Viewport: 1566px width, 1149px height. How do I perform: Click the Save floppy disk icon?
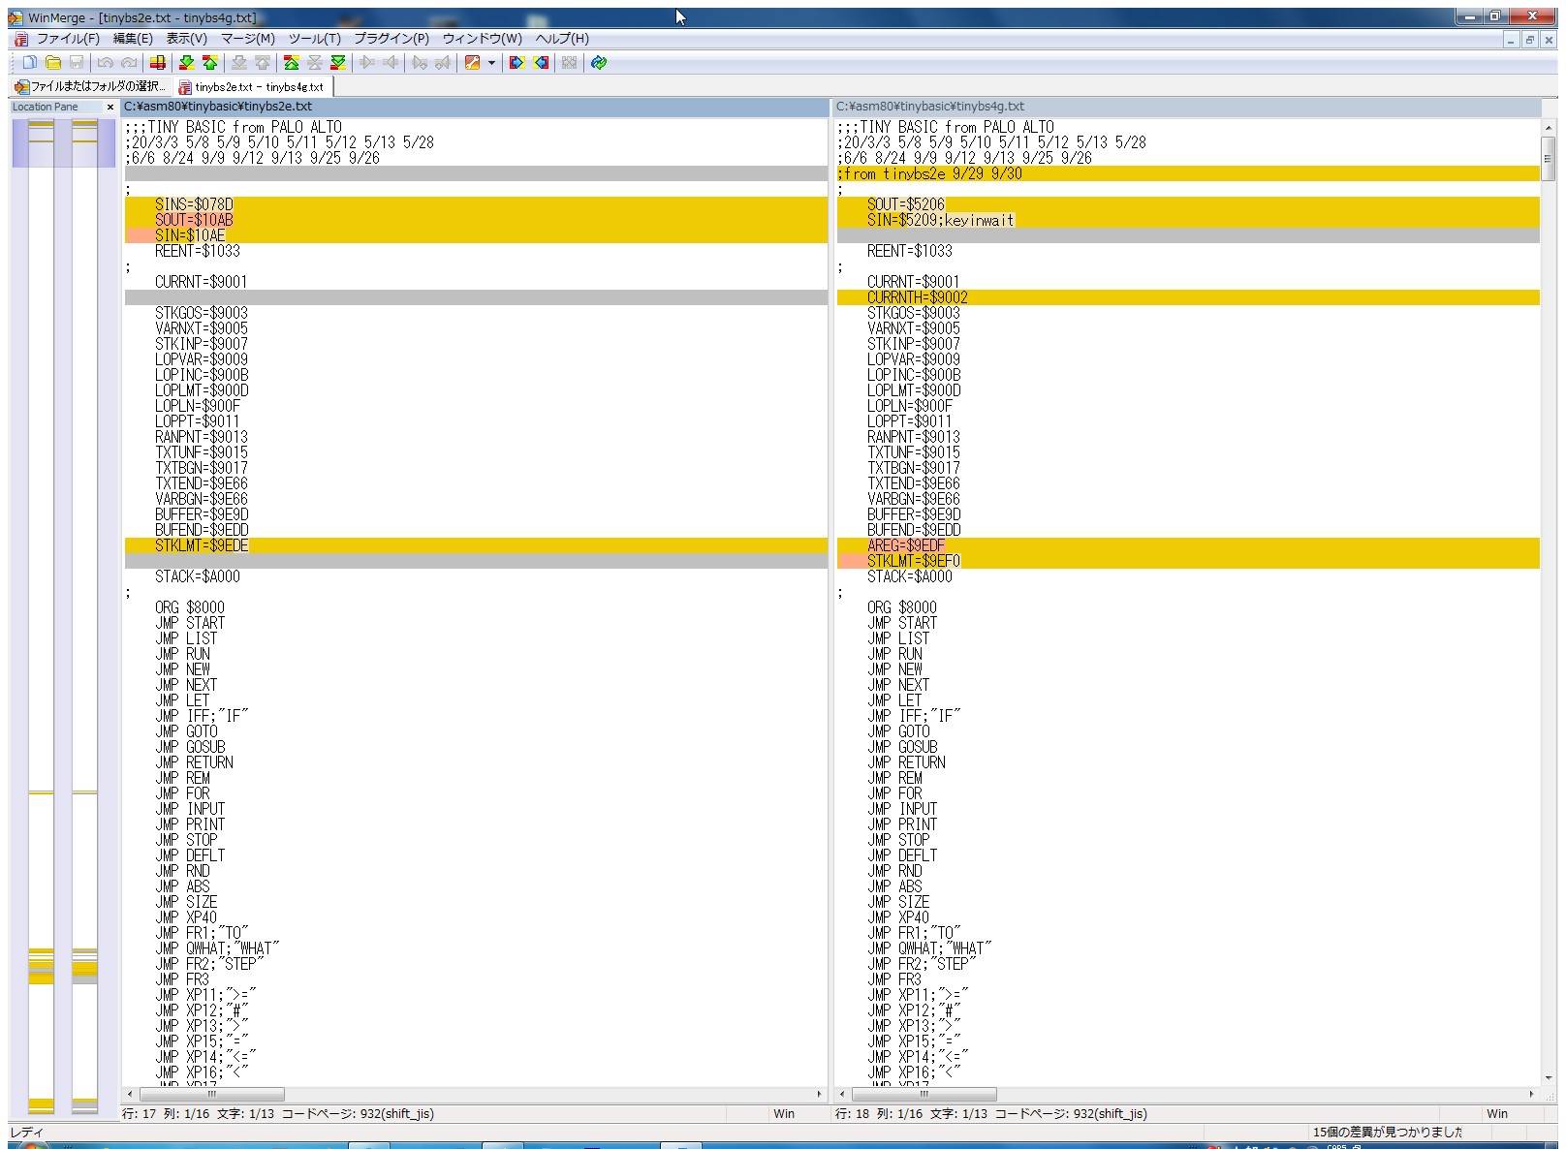pyautogui.click(x=77, y=62)
